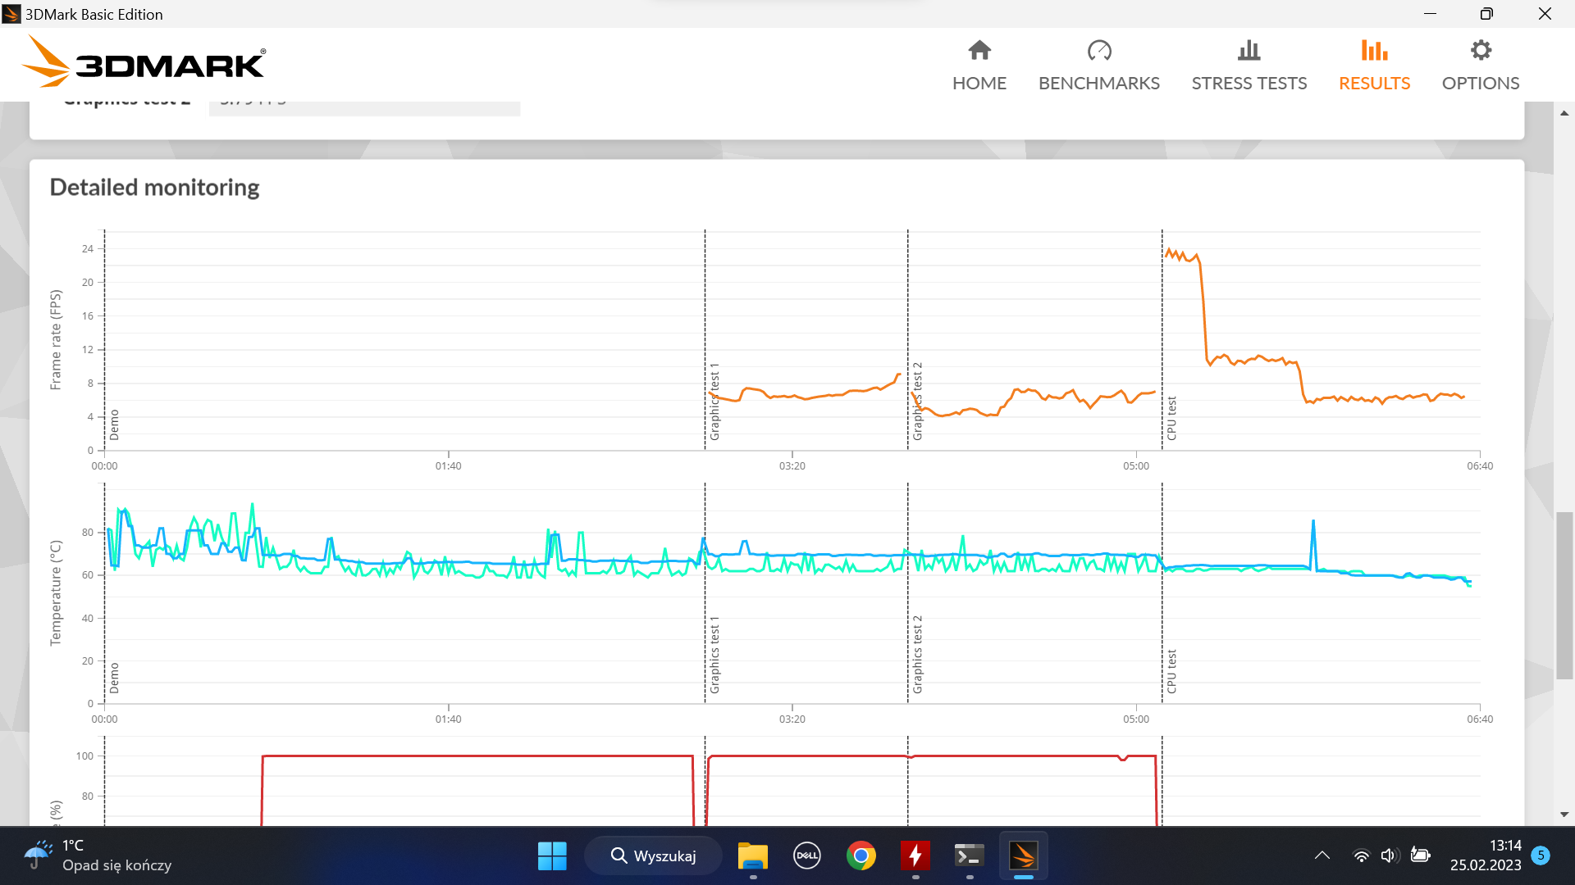Click the scroll down arrow of results

pos(1564,815)
